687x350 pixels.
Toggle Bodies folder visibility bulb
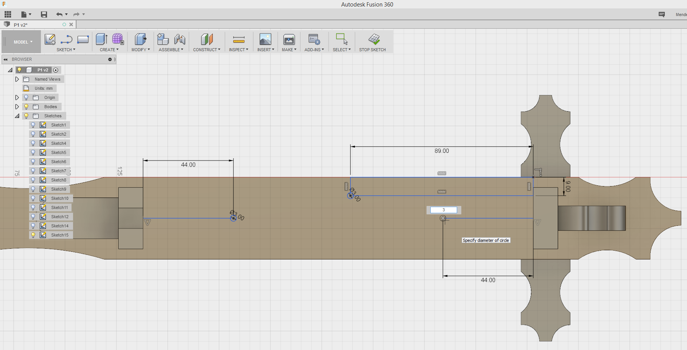pos(26,107)
